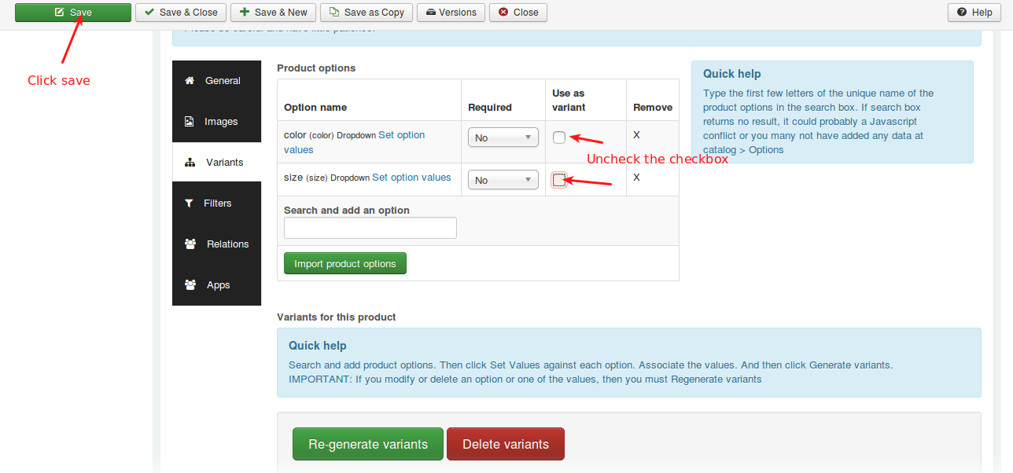
Task: Click the 'Use as variant' column header
Action: click(x=569, y=101)
